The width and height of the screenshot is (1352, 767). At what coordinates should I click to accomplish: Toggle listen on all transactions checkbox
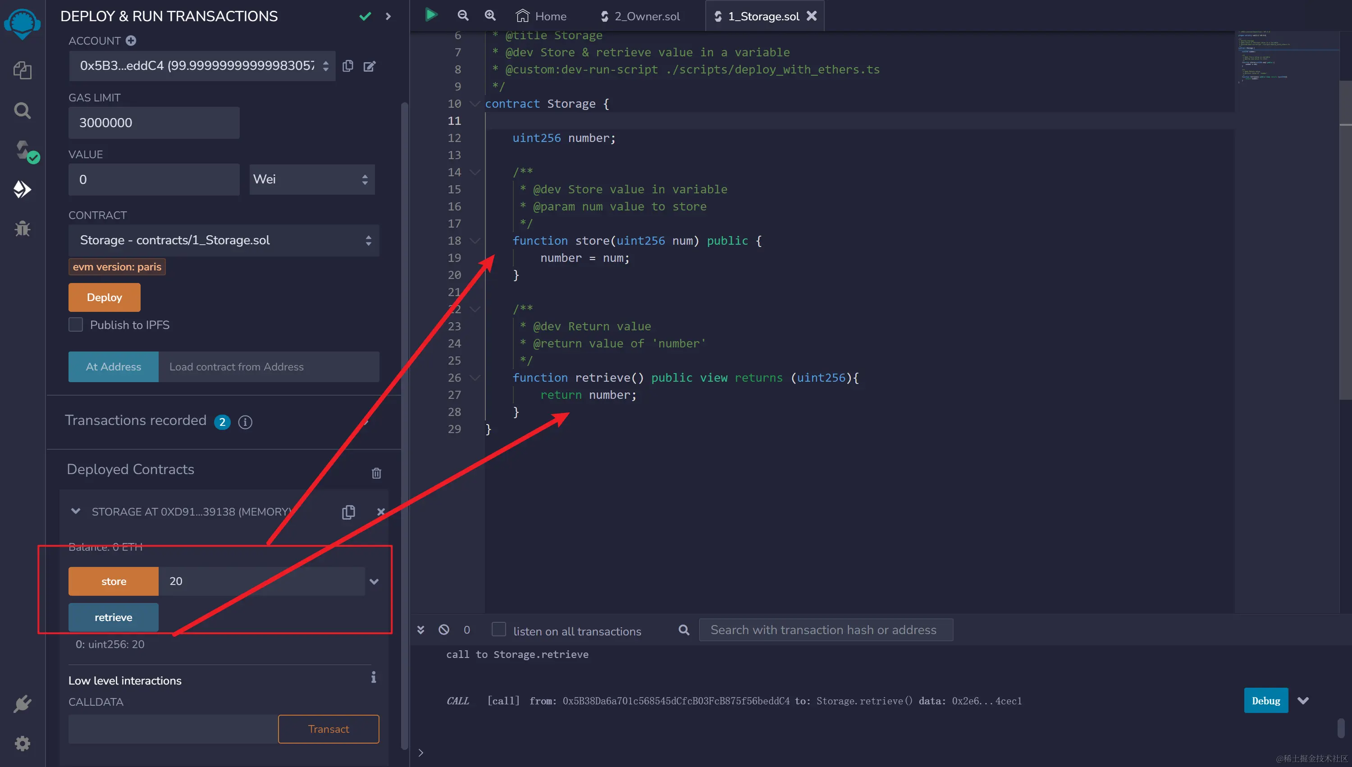coord(498,630)
